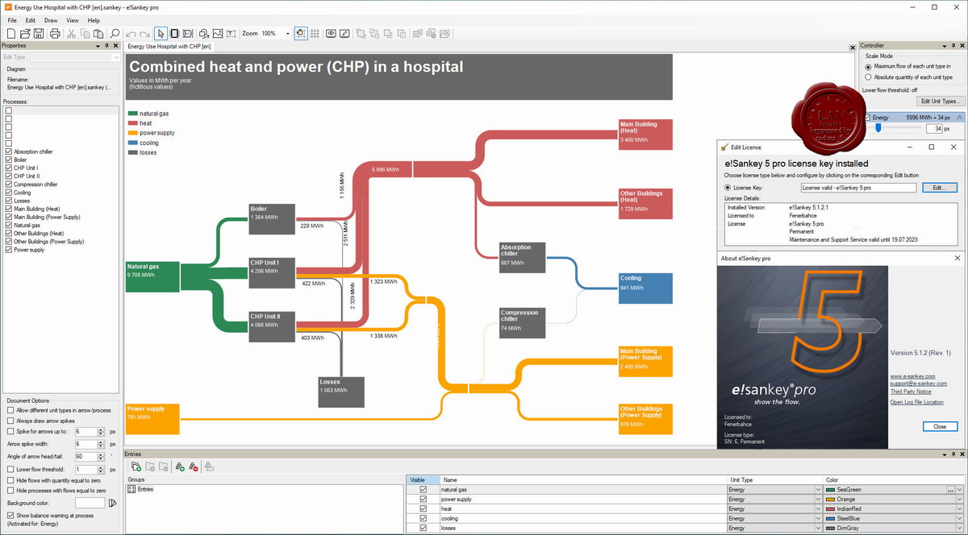Click the Remove entry red minus icon
The image size is (968, 535).
click(194, 467)
